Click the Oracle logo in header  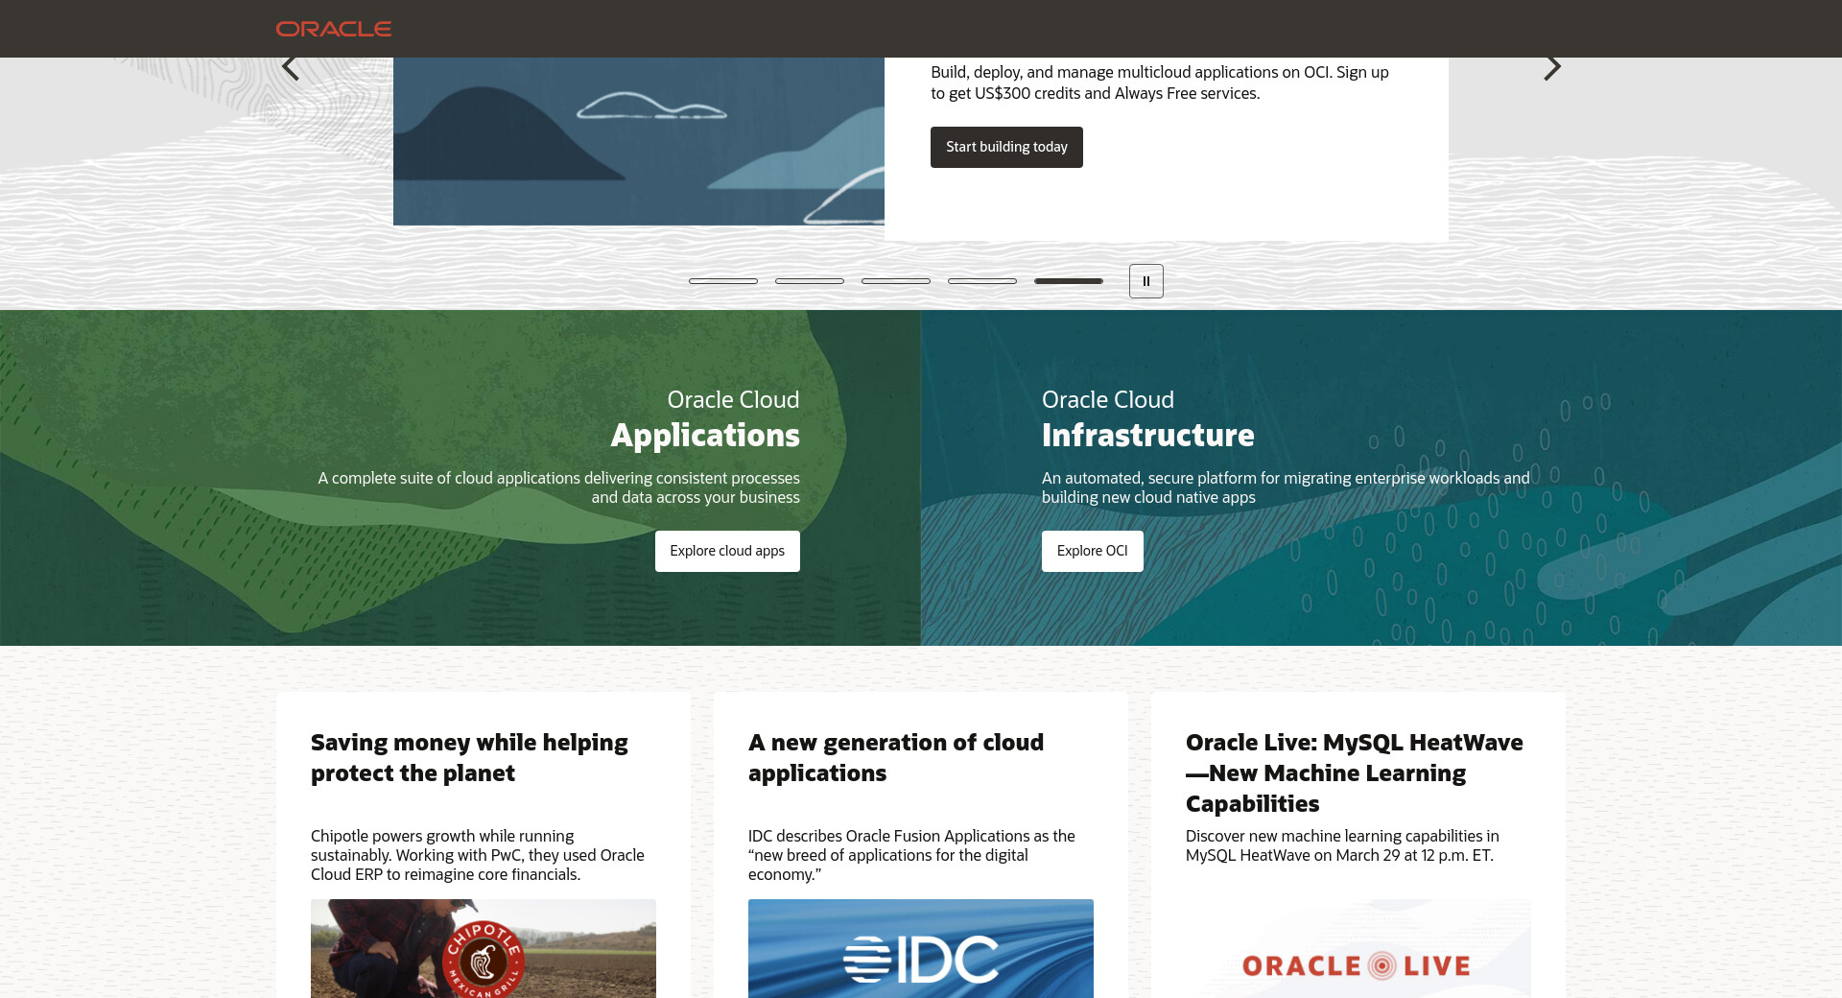(x=333, y=29)
